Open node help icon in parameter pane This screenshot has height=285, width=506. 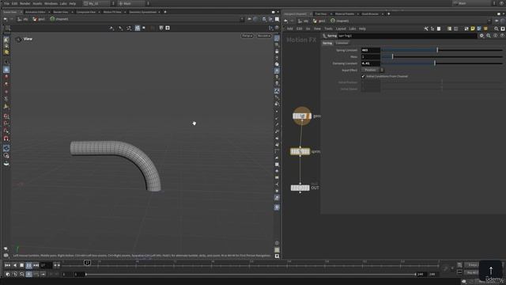502,36
